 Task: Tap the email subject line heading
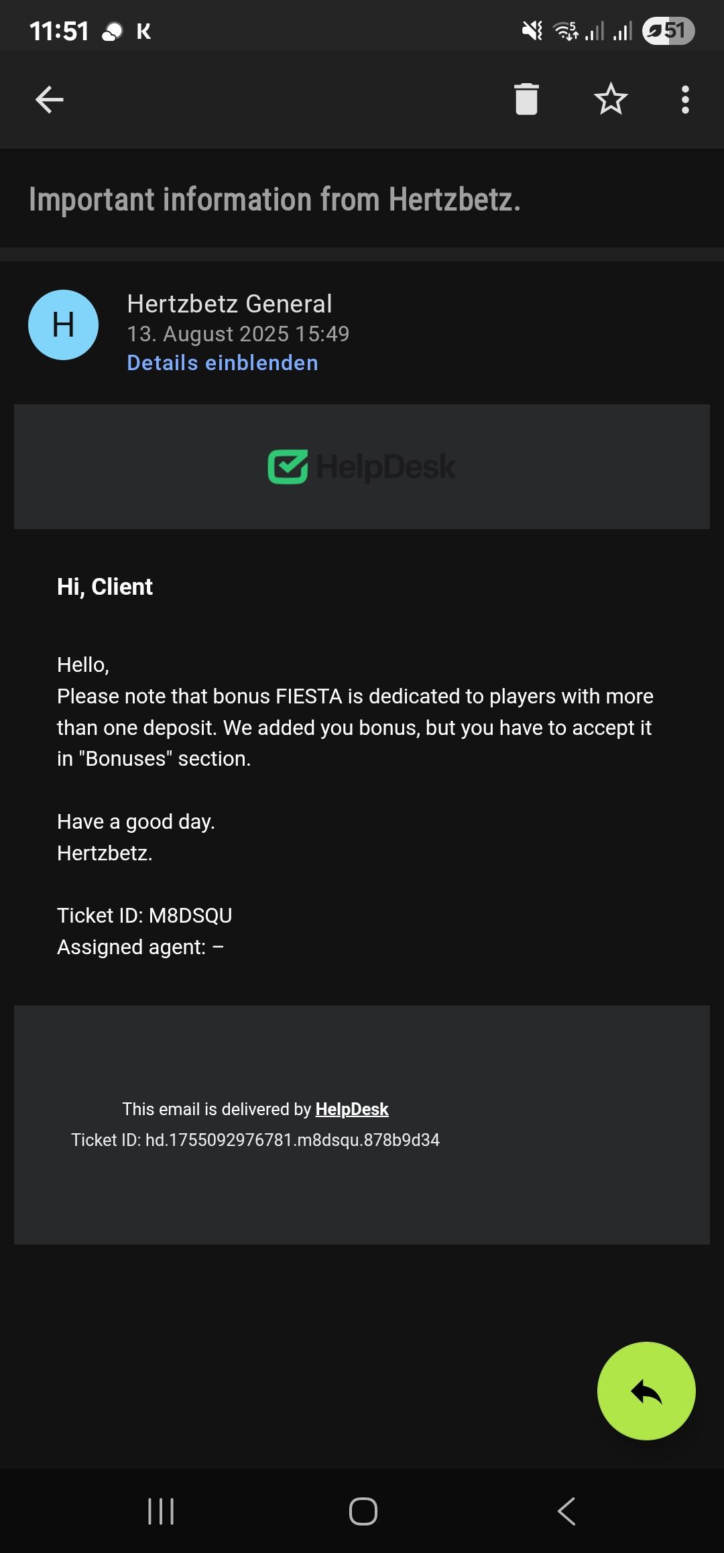coord(275,200)
